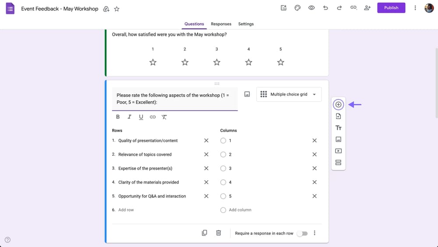Viewport: 438px width, 247px height.
Task: Open the Google account avatar
Action: [x=429, y=8]
